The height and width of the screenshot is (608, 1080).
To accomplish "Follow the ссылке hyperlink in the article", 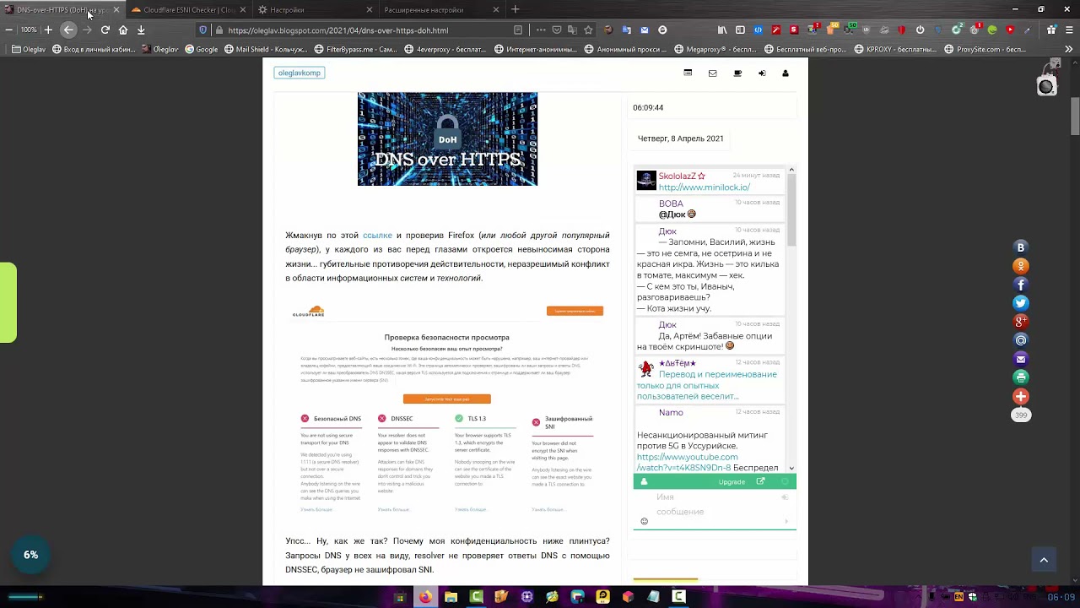I will (377, 236).
